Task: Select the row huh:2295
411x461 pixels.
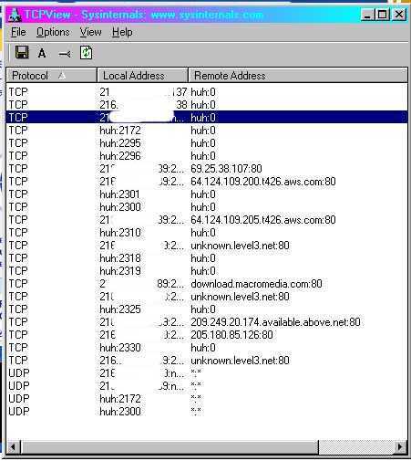Action: [207, 143]
